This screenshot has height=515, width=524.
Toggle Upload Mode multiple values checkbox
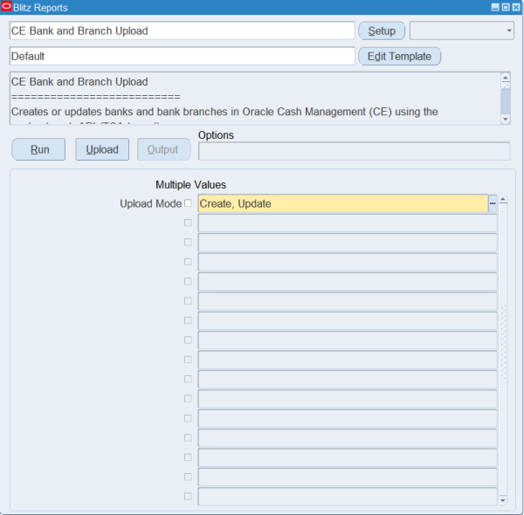point(188,203)
